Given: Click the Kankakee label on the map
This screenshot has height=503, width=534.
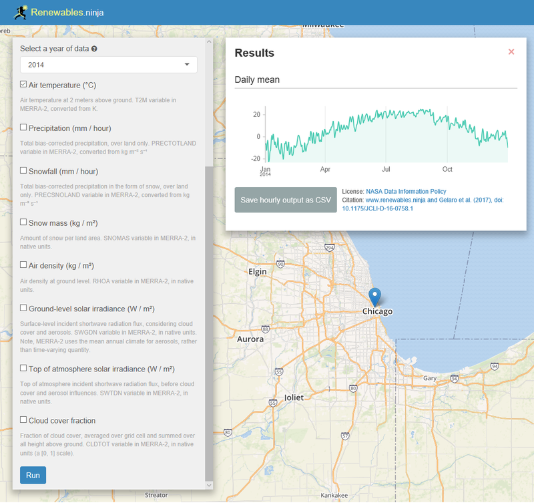Looking at the screenshot, I should 334,495.
